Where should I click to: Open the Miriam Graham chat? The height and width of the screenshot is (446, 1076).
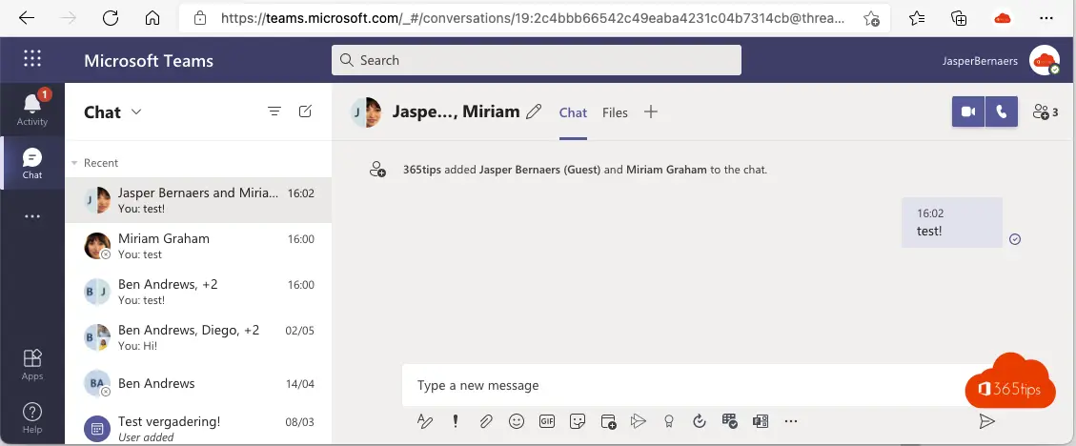click(198, 246)
